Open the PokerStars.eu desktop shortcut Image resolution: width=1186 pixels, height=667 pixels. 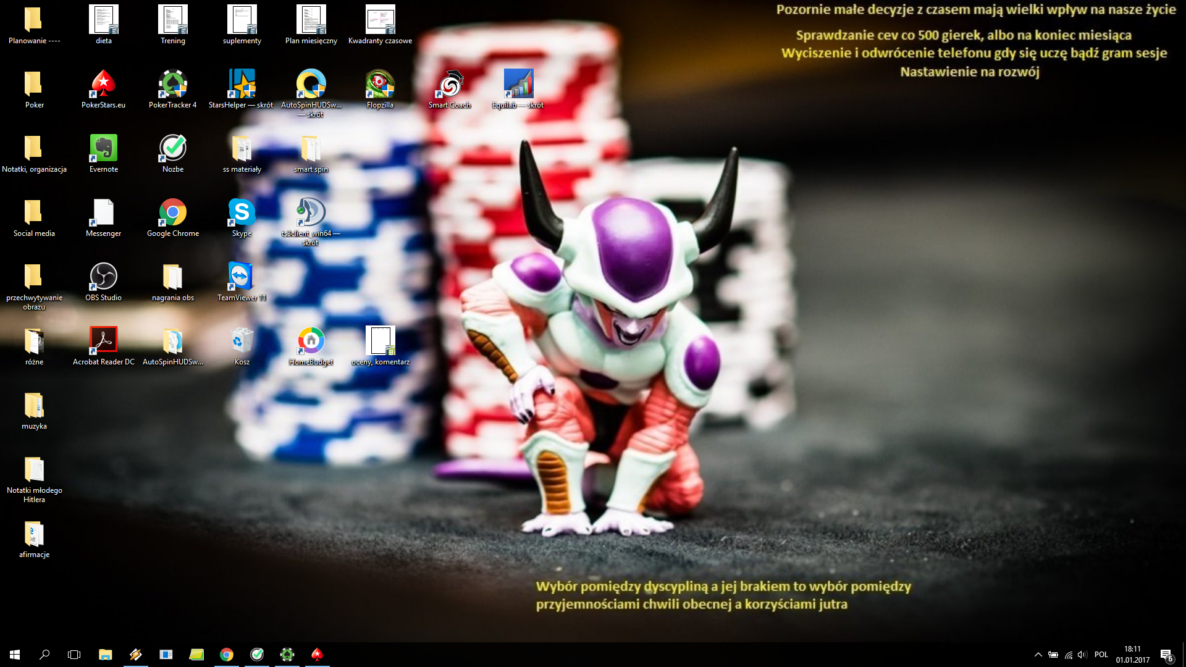(103, 89)
